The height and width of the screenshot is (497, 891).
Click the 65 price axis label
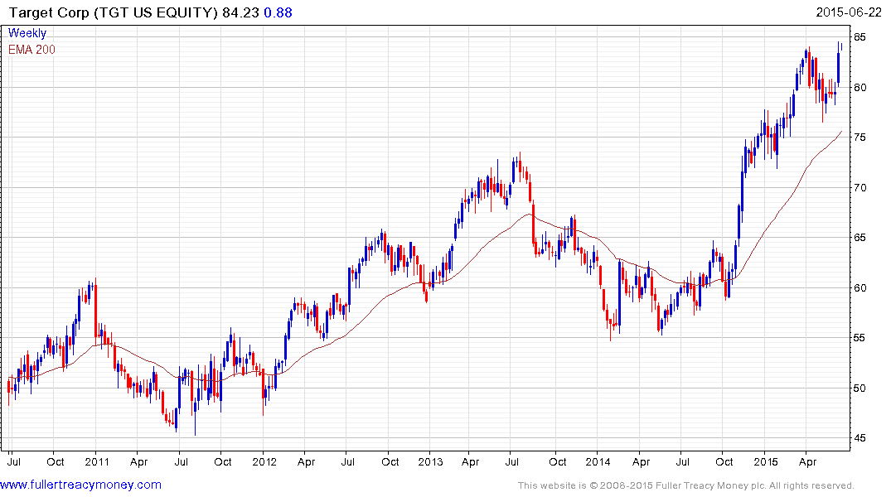coord(860,238)
